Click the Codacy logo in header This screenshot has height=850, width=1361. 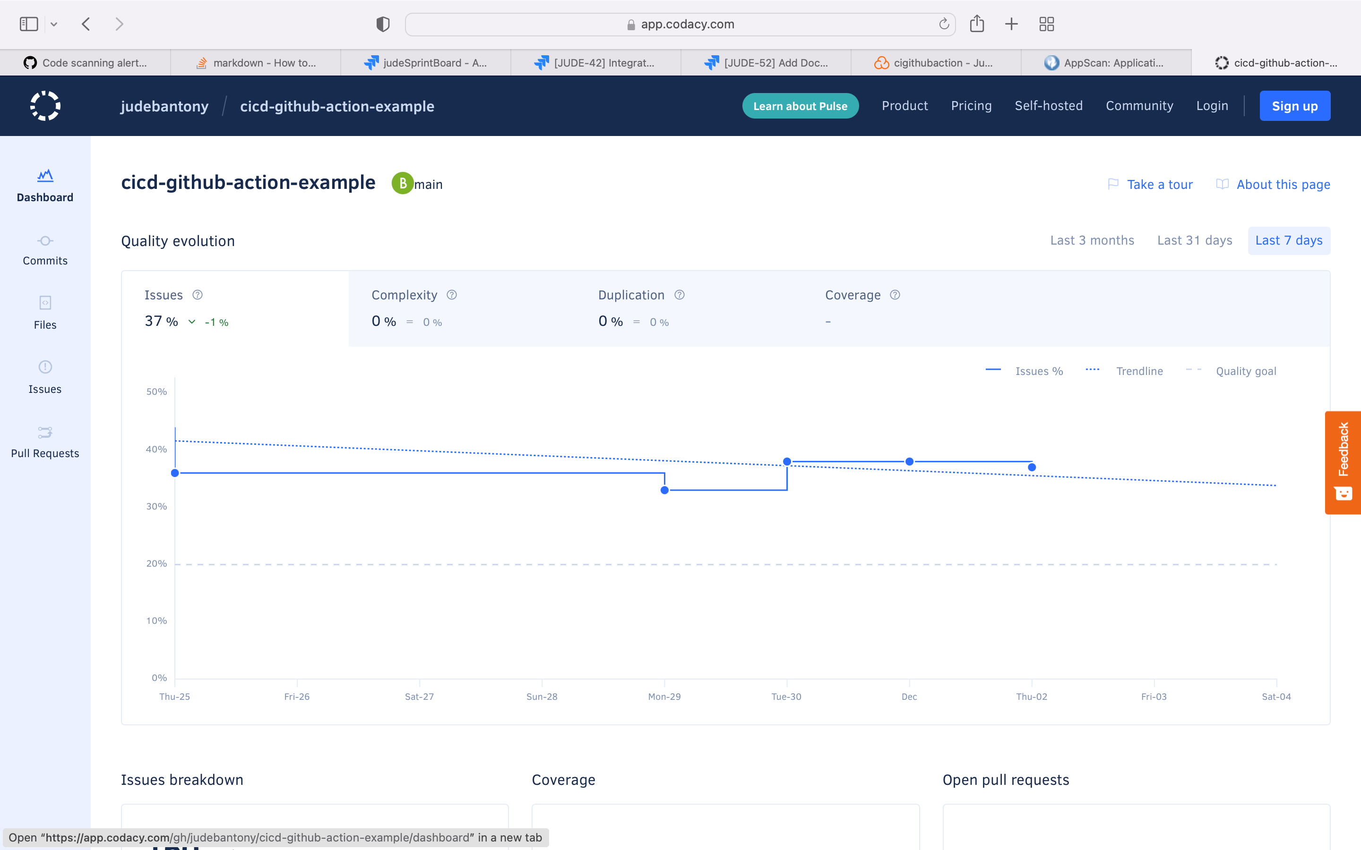pos(45,106)
